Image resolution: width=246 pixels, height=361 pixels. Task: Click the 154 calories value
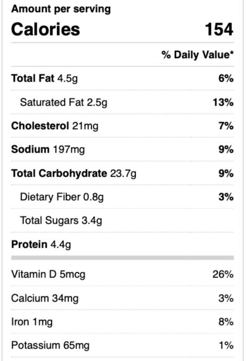(x=219, y=29)
